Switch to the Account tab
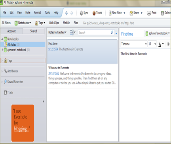Screen dimensions: 171x144 click(x=11, y=31)
